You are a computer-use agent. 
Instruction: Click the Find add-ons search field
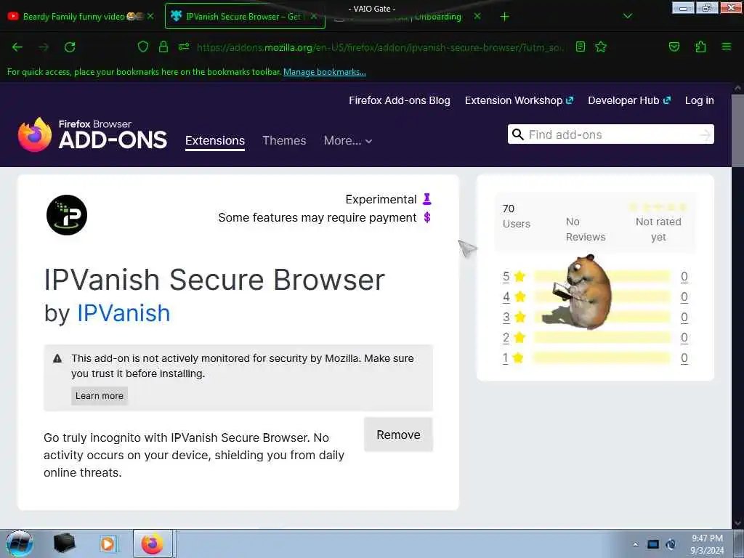tap(612, 134)
